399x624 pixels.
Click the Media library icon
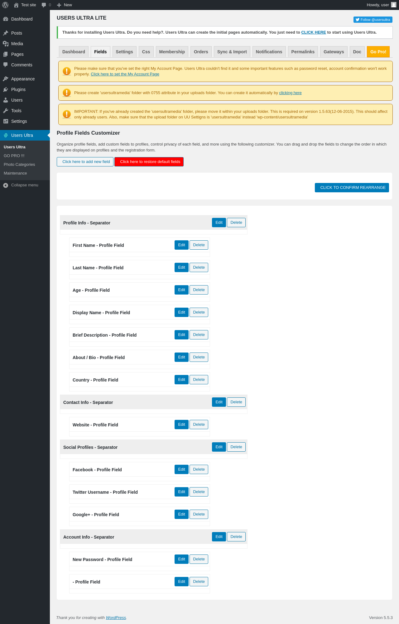coord(6,44)
